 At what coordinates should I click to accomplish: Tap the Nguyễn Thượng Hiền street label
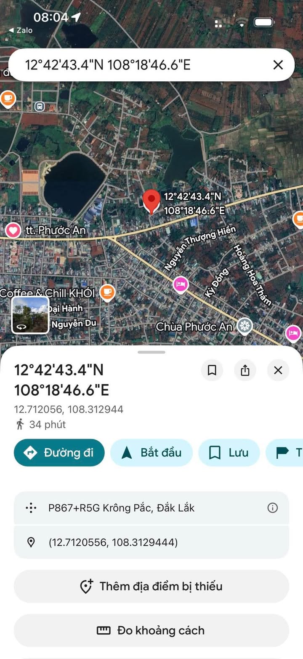coord(200,248)
